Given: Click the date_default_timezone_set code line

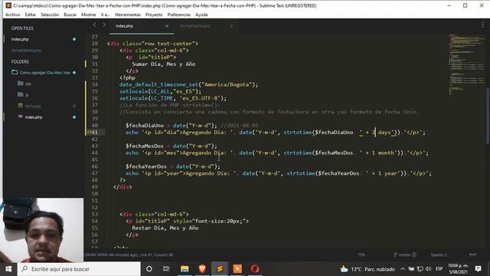Looking at the screenshot, I should coord(188,84).
